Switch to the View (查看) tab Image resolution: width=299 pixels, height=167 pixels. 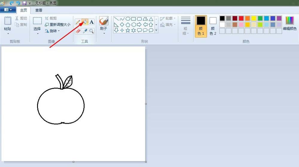click(x=39, y=10)
